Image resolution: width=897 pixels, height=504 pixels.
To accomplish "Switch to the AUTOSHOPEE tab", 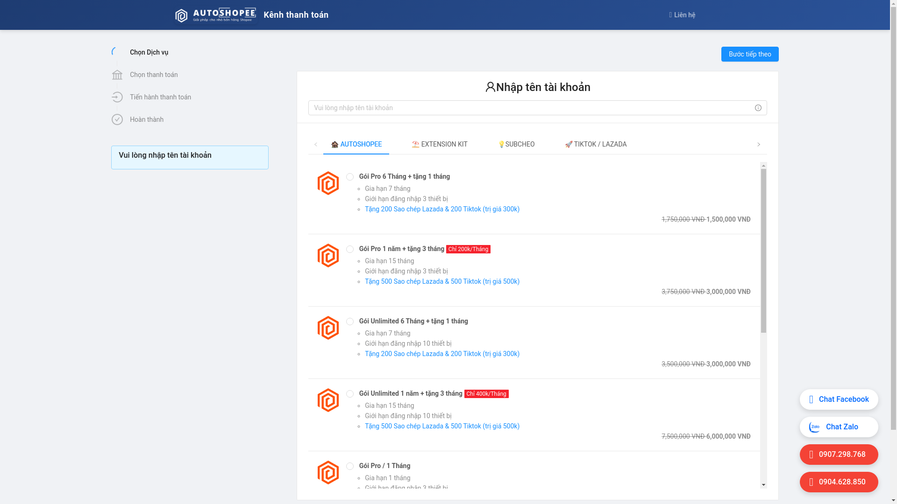I will tap(356, 144).
